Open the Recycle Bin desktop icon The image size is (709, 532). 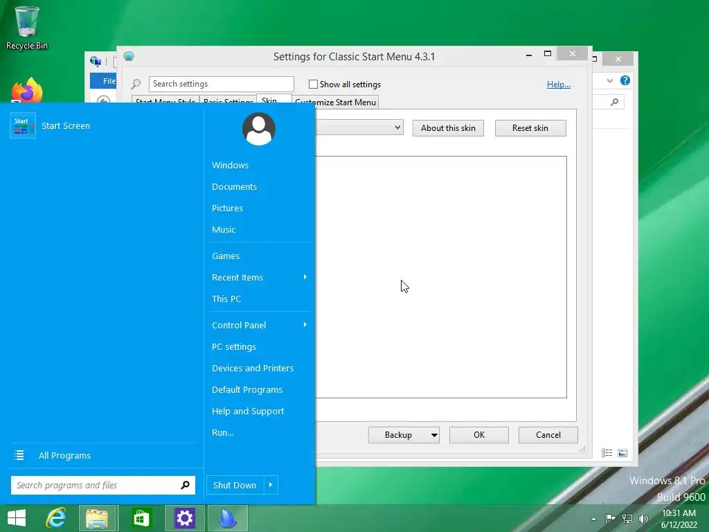coord(27,27)
